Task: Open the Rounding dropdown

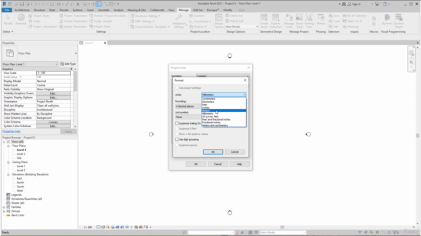Action: 188,106
